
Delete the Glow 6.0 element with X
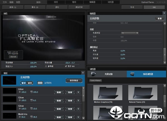(x=78, y=101)
